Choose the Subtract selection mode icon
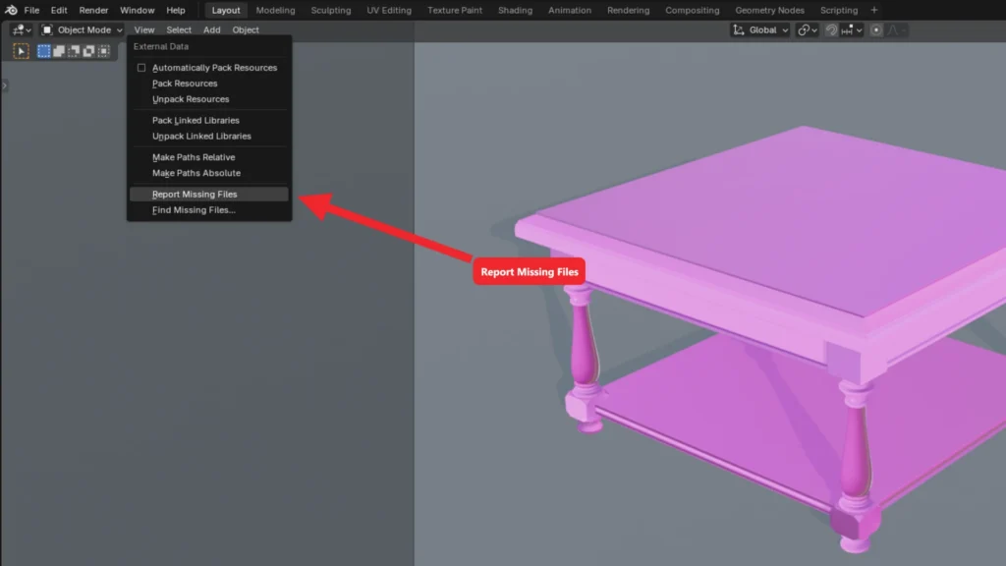The width and height of the screenshot is (1006, 566). tap(74, 51)
